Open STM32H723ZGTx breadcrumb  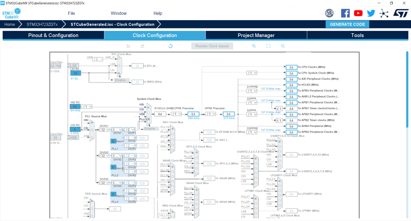(42, 24)
